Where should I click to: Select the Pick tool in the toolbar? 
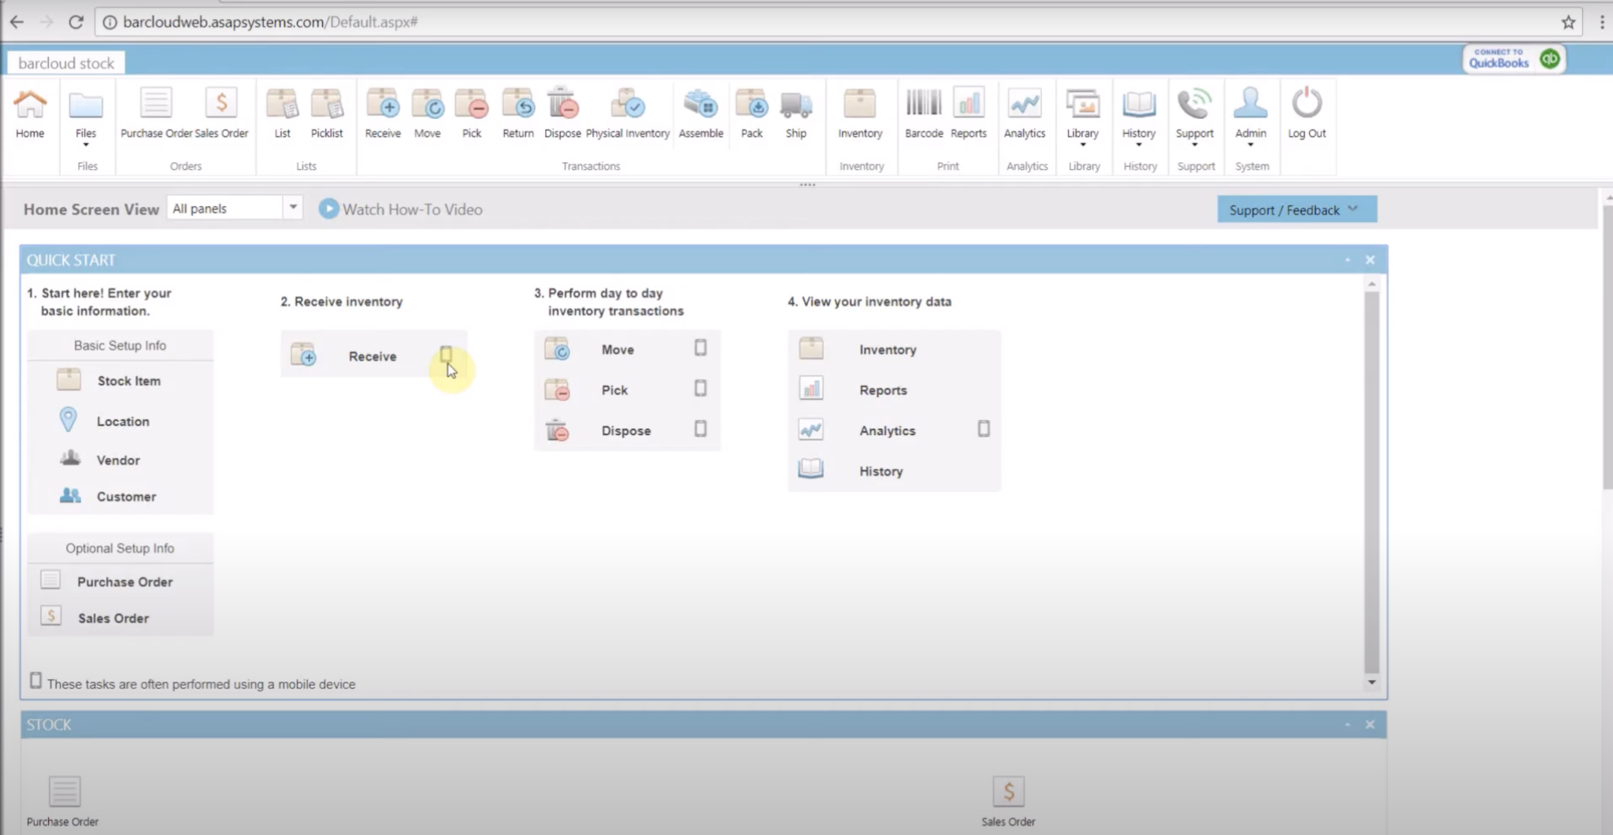470,114
